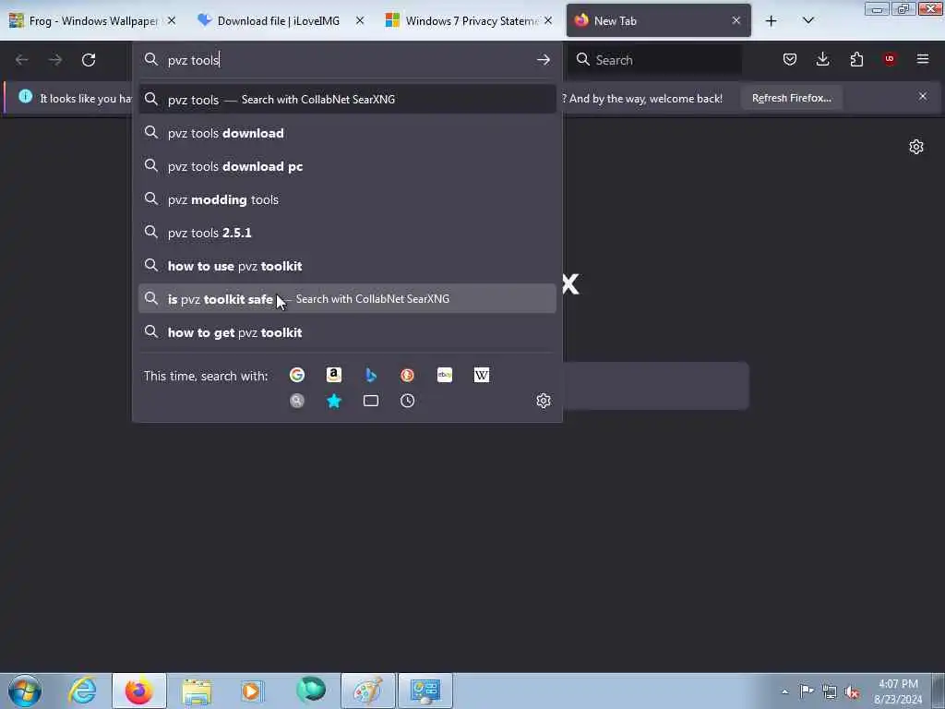Choose suggestion 'pvz tools 2.5.1'

tap(347, 232)
